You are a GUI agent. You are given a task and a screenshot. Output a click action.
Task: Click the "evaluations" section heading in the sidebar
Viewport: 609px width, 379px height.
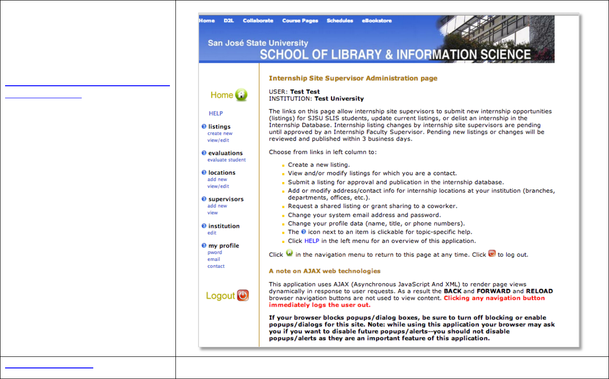point(225,153)
